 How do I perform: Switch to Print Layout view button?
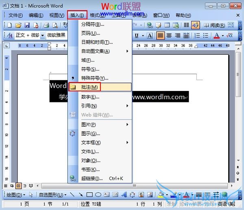(x=18, y=186)
